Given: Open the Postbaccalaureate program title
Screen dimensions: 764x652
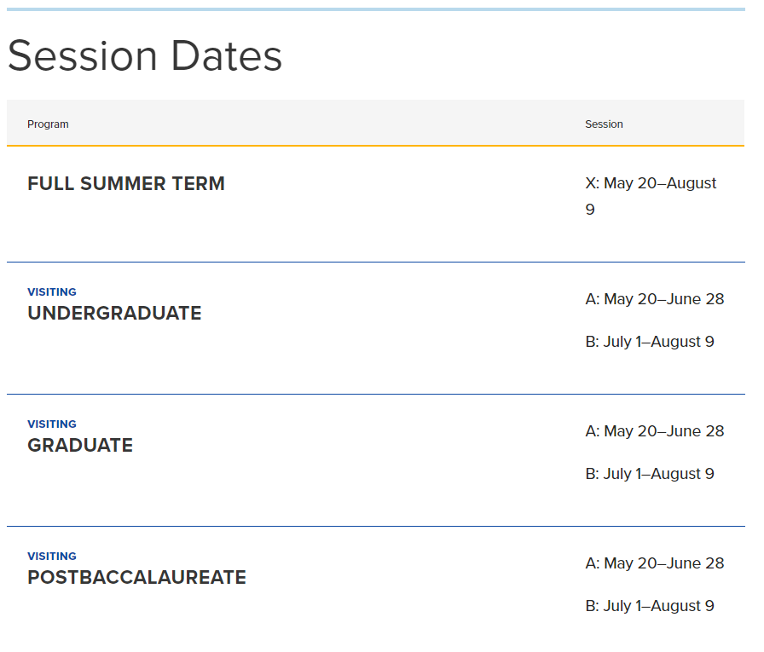Looking at the screenshot, I should (137, 577).
